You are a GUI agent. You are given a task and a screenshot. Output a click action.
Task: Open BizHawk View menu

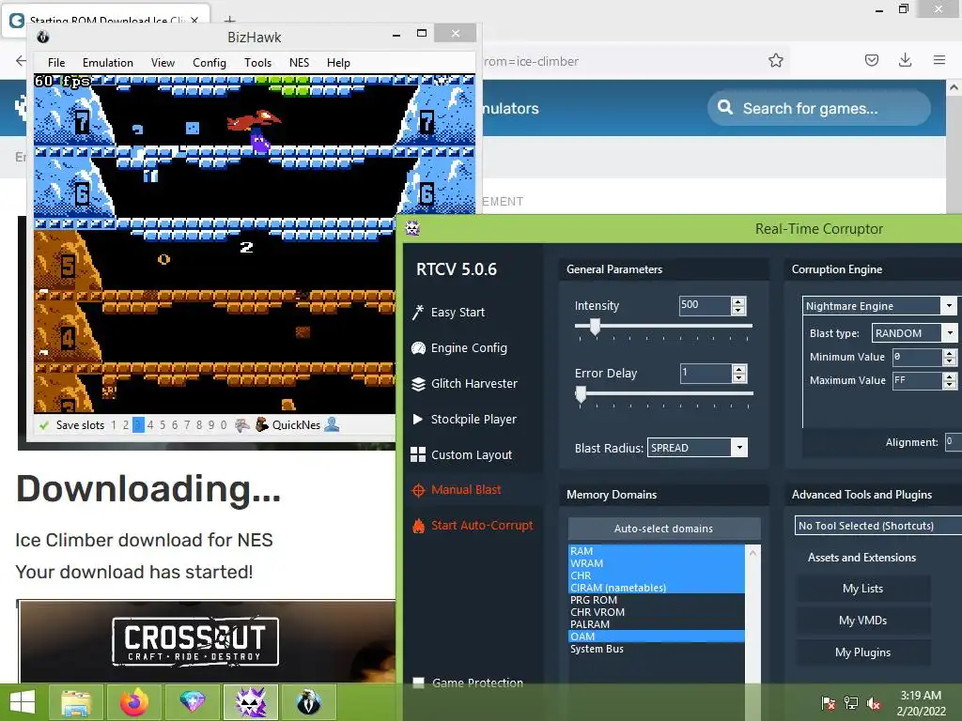click(x=163, y=63)
